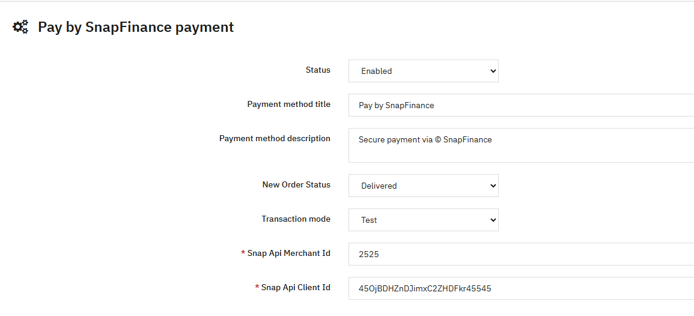Focus the Snap Api Client Id field
This screenshot has height=316, width=694.
[x=520, y=288]
